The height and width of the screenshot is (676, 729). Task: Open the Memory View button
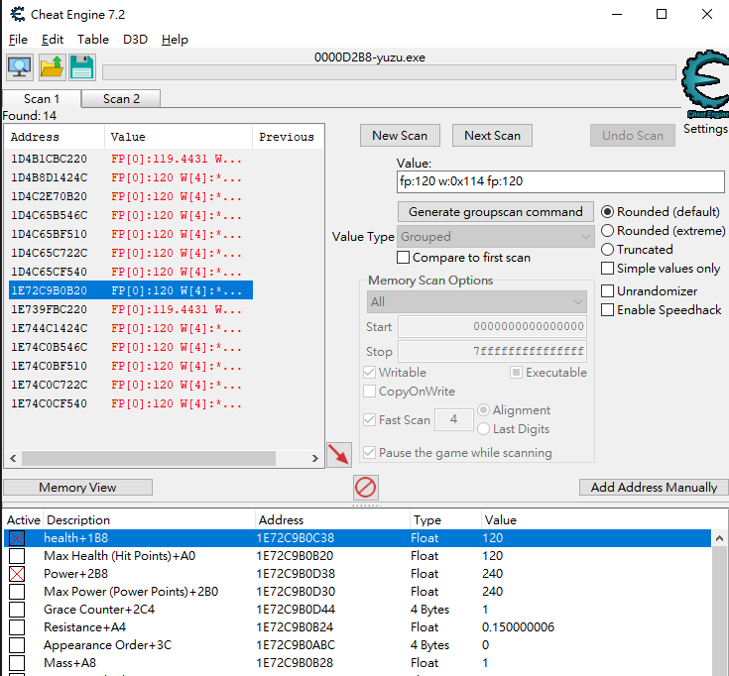point(77,488)
